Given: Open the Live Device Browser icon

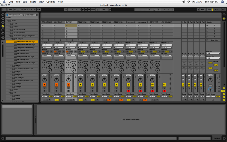Looking at the screenshot, I should (3, 18).
